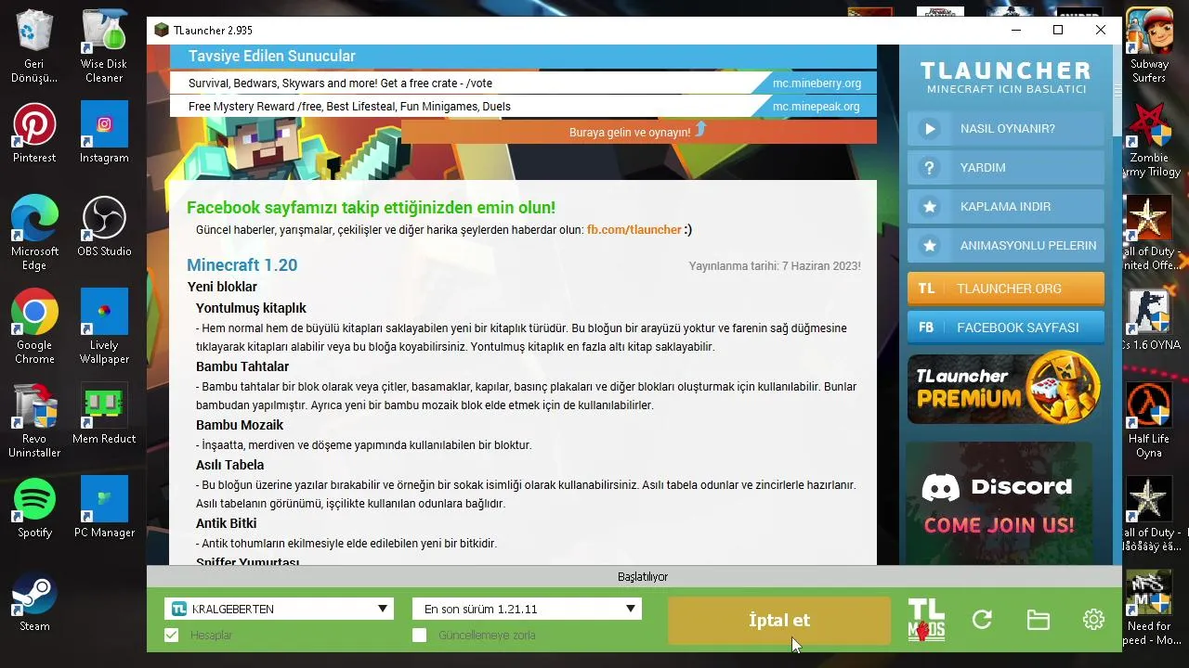
Task: Click the Asılı Tabela heading
Action: [229, 465]
